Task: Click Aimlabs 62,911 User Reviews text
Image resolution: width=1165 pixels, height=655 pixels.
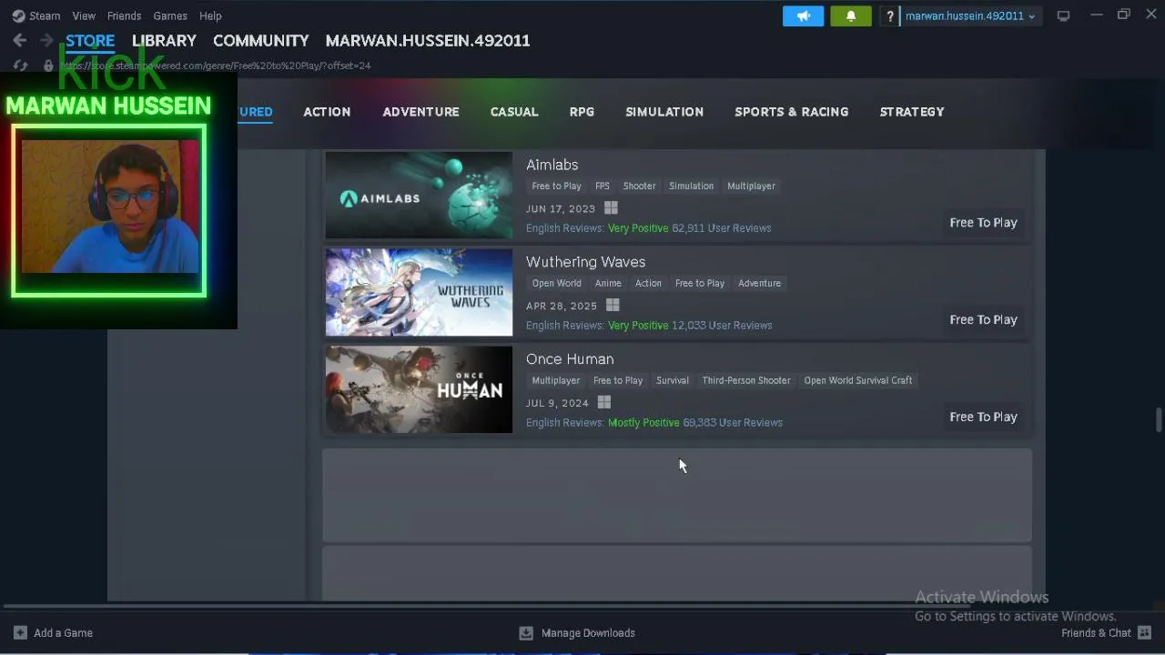Action: point(721,228)
